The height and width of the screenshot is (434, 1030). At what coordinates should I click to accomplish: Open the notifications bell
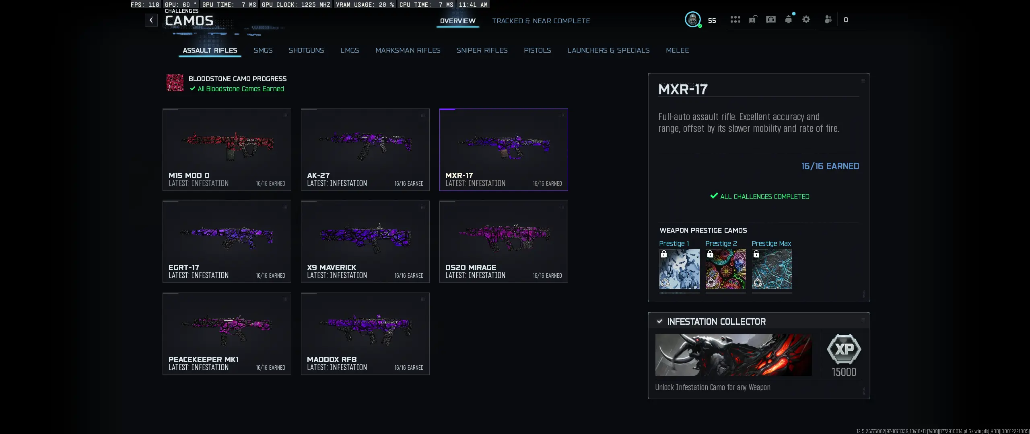tap(789, 19)
